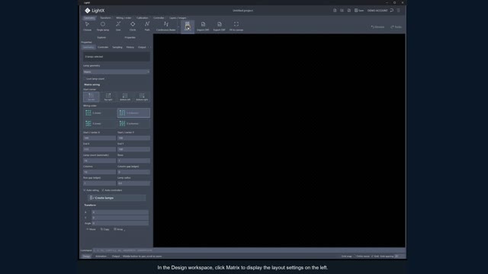This screenshot has height=274, width=488.
Task: Click the Redo button in the top right
Action: [396, 27]
